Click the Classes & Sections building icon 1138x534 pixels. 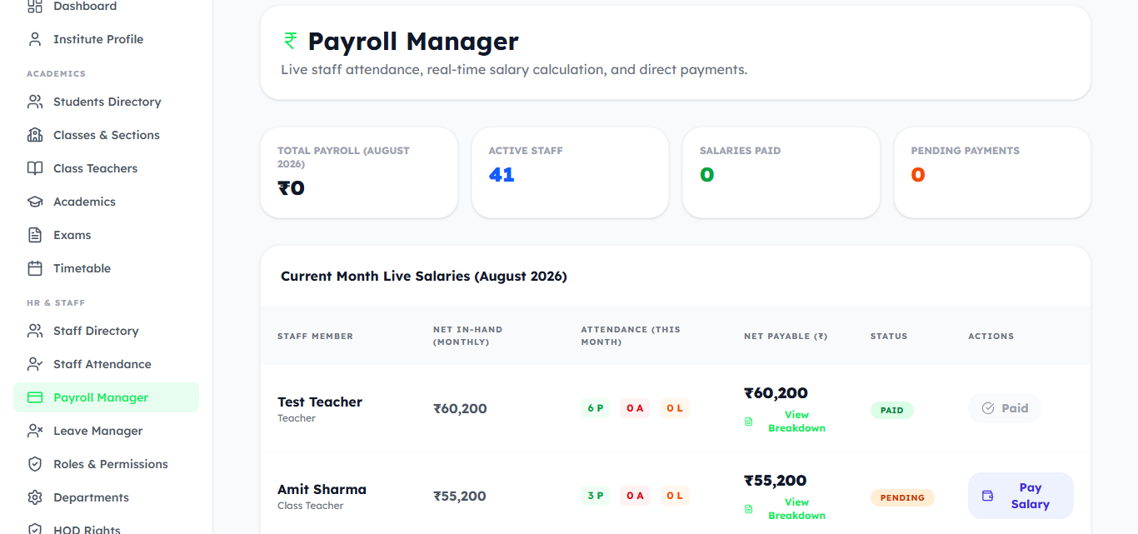click(x=35, y=135)
